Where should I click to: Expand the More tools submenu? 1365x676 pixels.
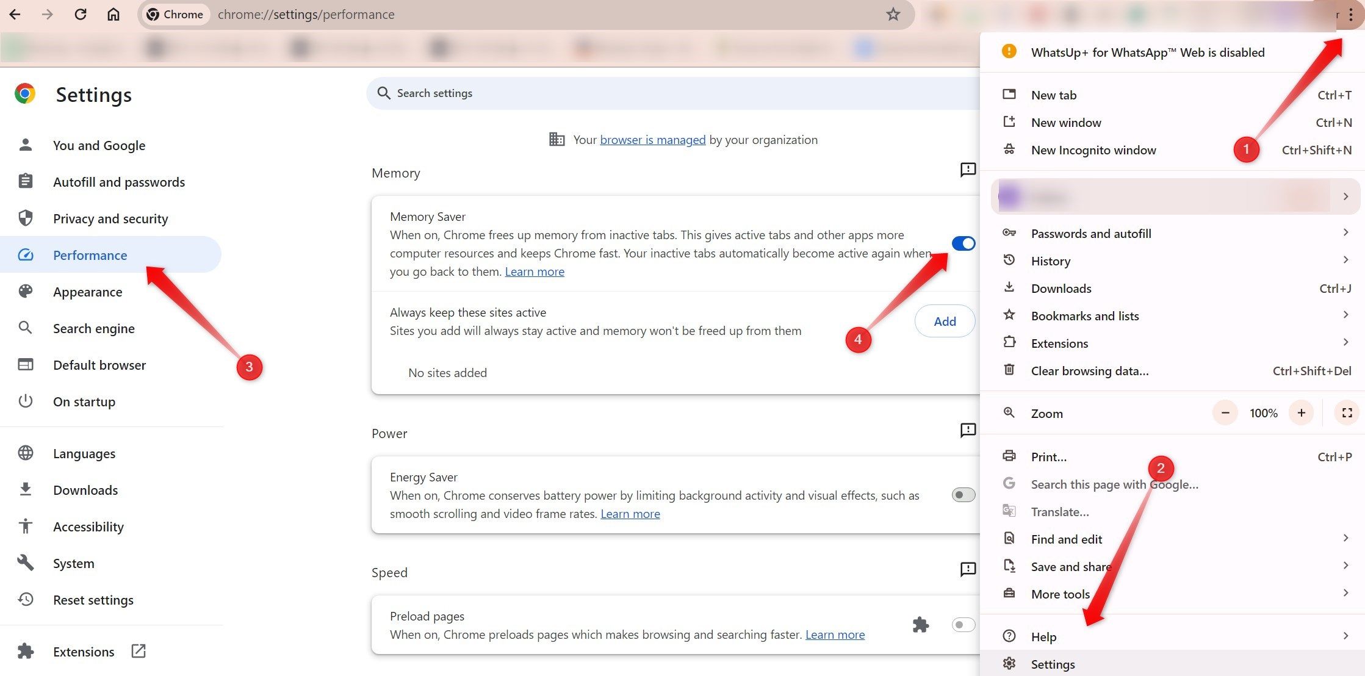pos(1345,594)
